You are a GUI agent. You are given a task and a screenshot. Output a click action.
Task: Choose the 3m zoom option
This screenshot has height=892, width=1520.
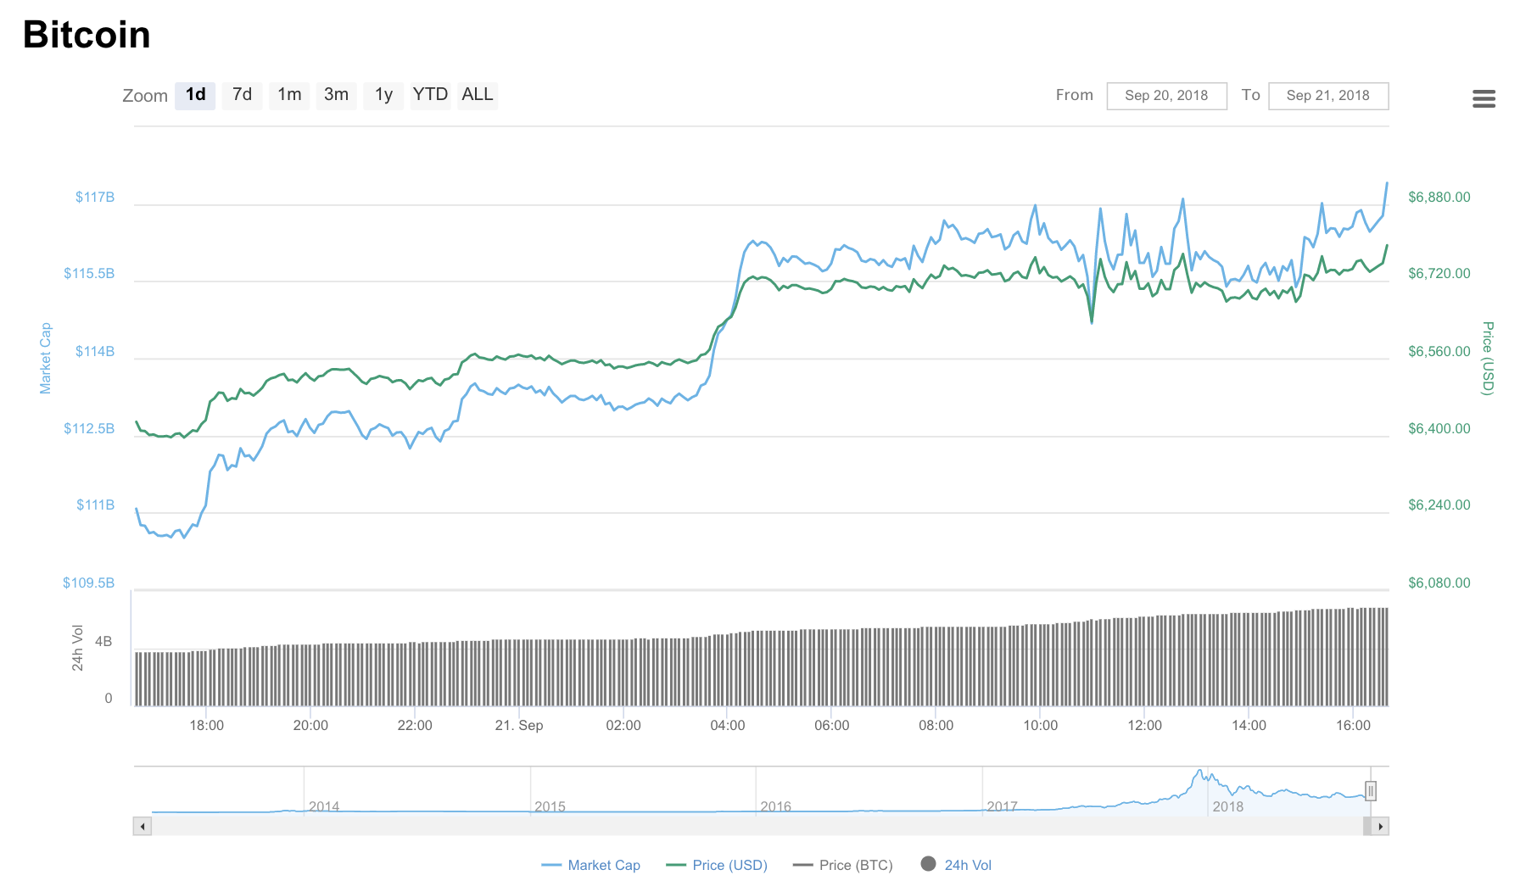tap(337, 95)
